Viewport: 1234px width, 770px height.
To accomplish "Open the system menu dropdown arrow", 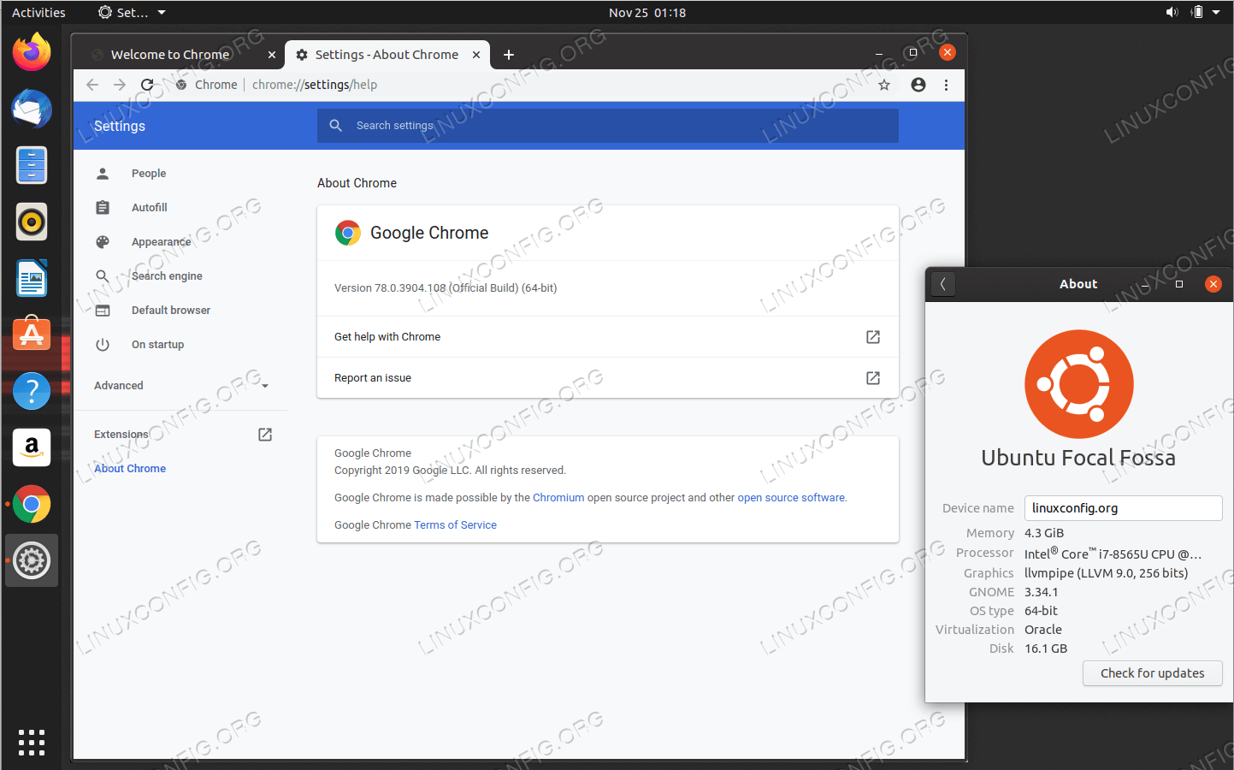I will (1216, 12).
